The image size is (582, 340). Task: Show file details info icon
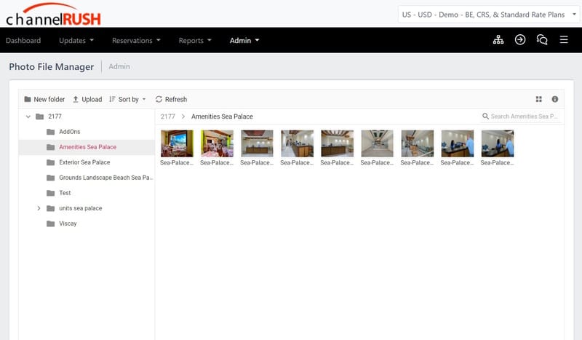pyautogui.click(x=555, y=99)
